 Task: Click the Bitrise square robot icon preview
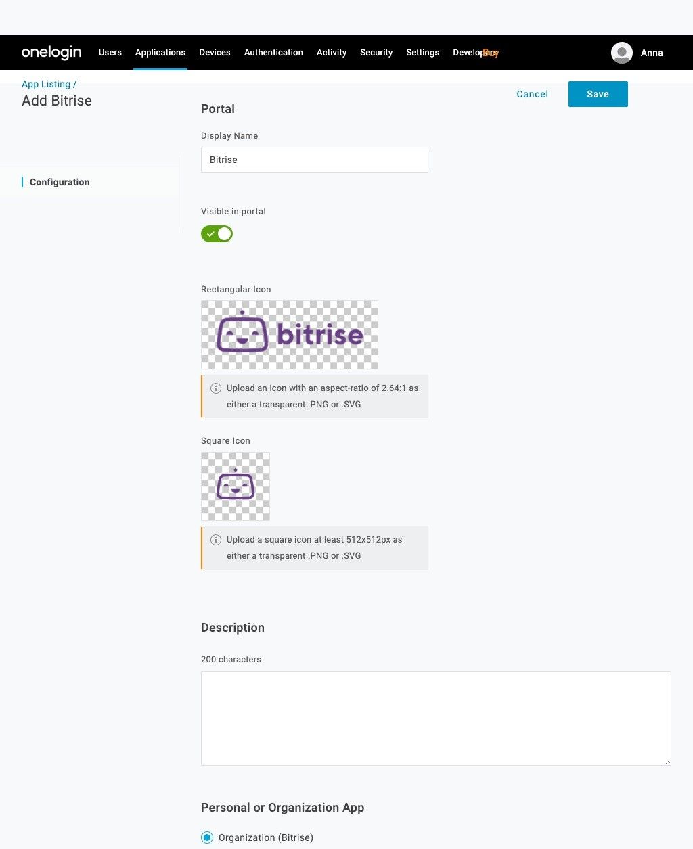point(235,486)
